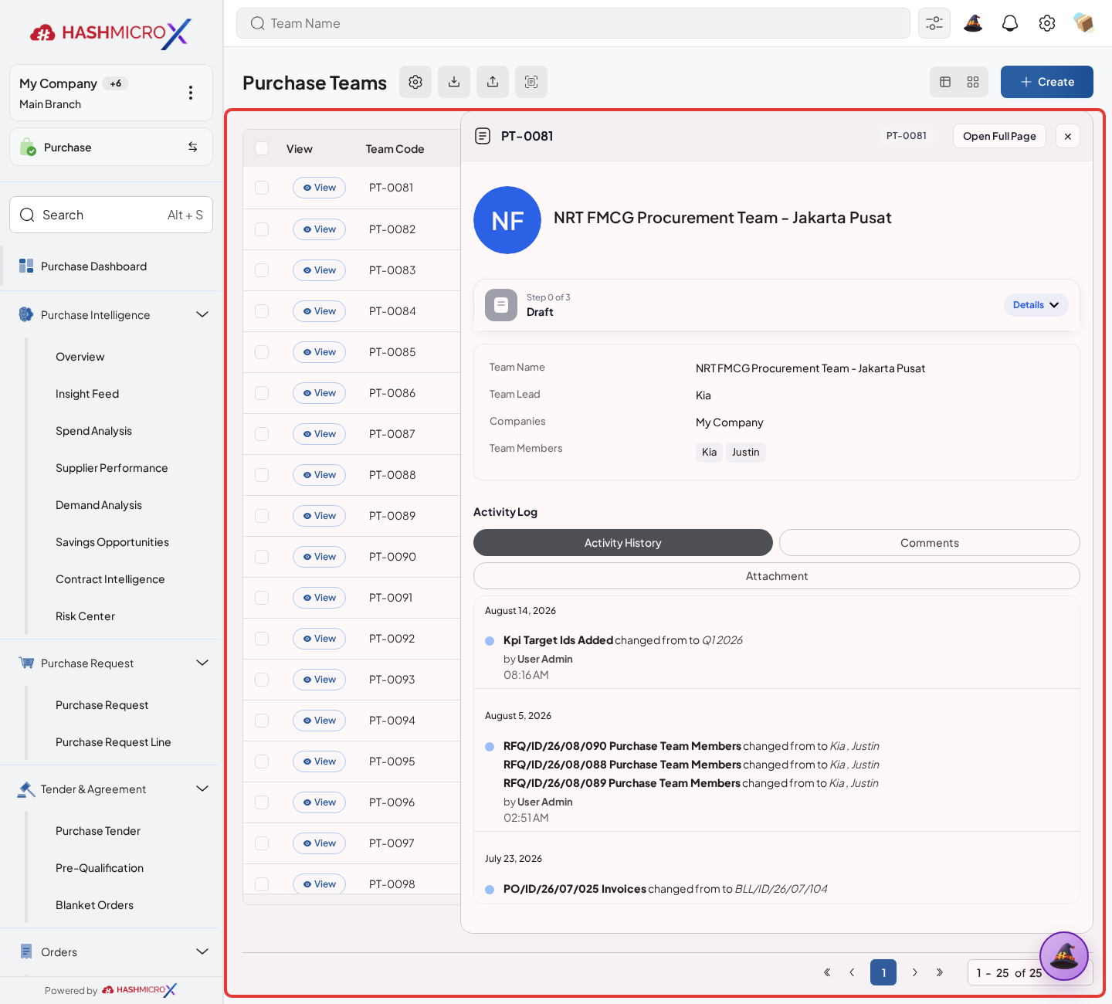The image size is (1112, 1004).
Task: Open the Purchase module selector
Action: click(x=111, y=147)
